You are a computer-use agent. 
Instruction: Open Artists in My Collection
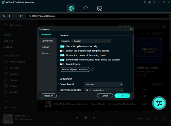tap(10, 92)
